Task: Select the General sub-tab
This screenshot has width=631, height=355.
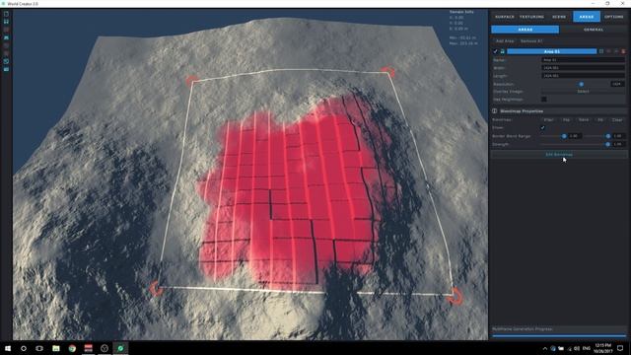Action: (x=594, y=30)
